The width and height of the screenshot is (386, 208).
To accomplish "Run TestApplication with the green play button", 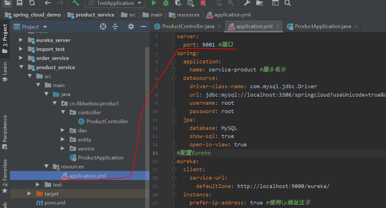I will click(x=154, y=3).
